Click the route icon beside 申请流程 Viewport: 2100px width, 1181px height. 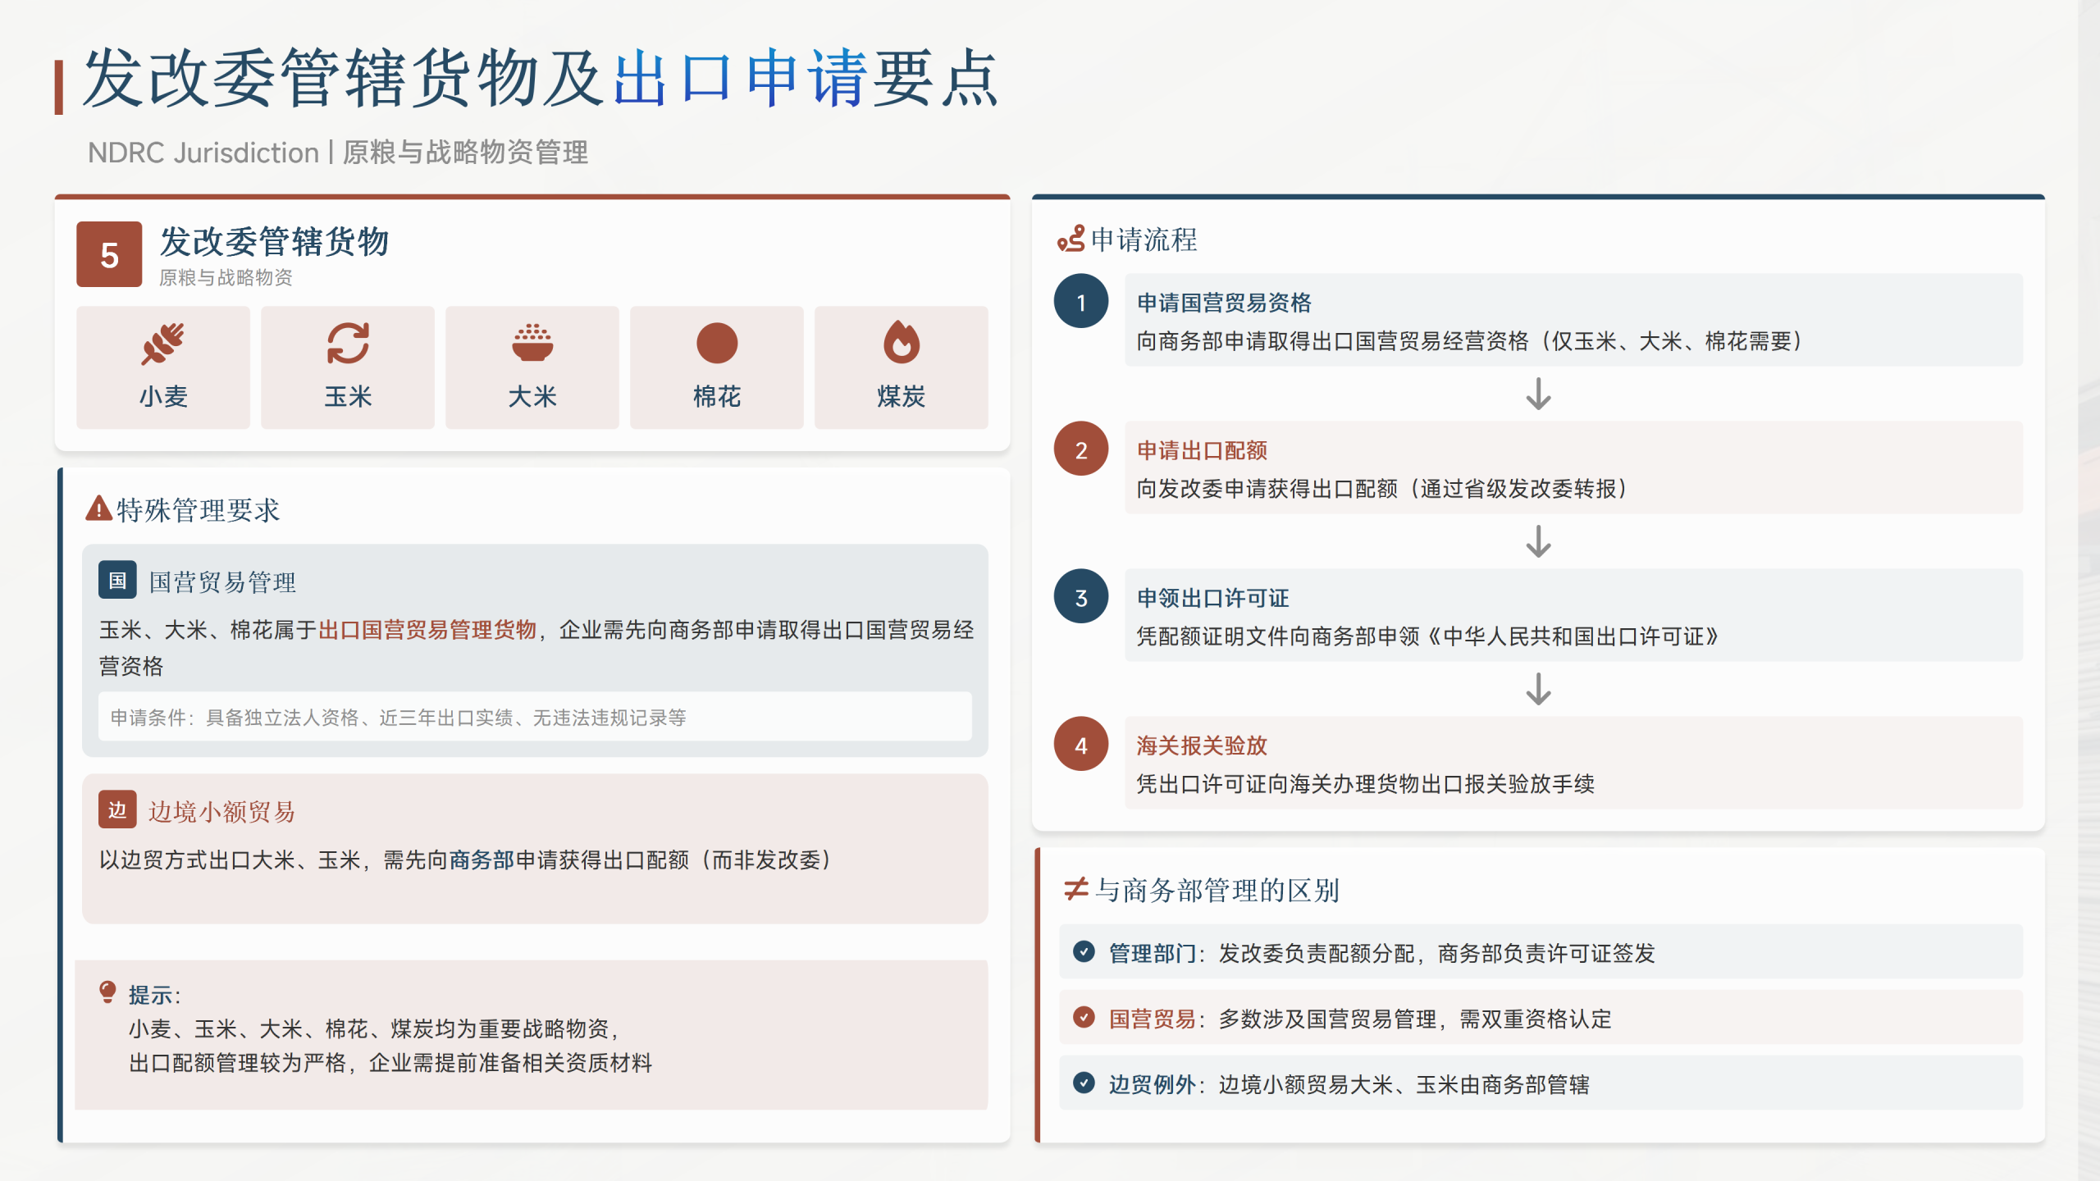coord(1071,239)
